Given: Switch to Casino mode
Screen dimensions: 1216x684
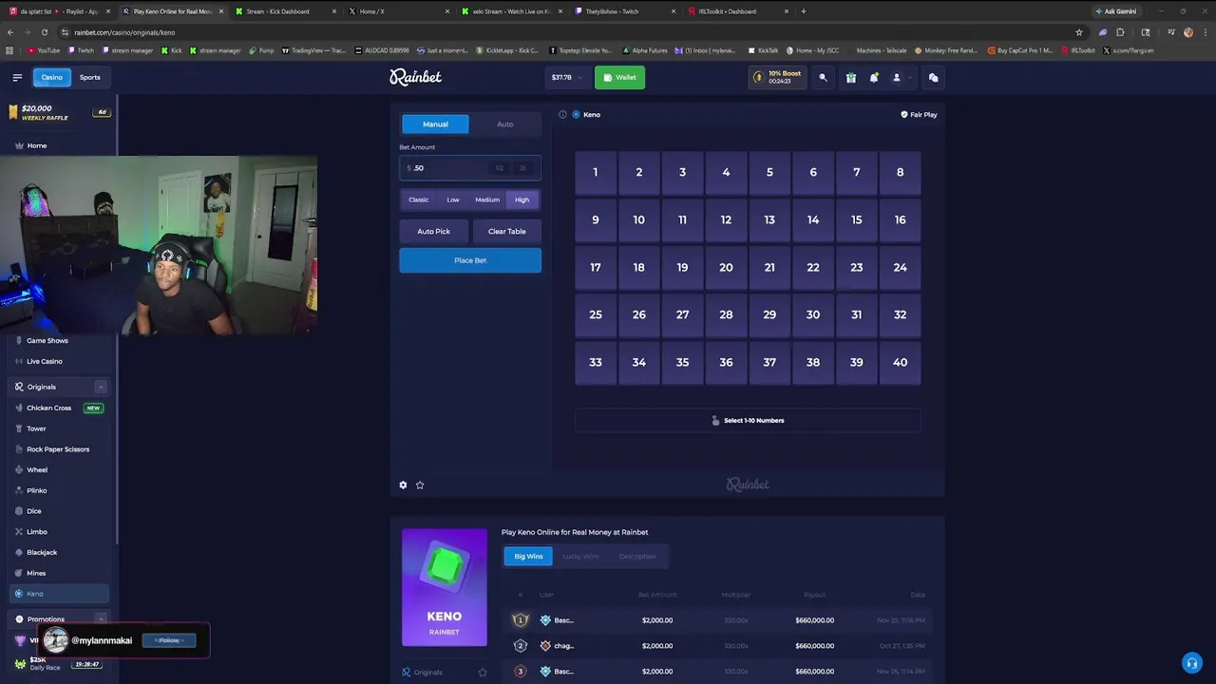Looking at the screenshot, I should point(51,78).
